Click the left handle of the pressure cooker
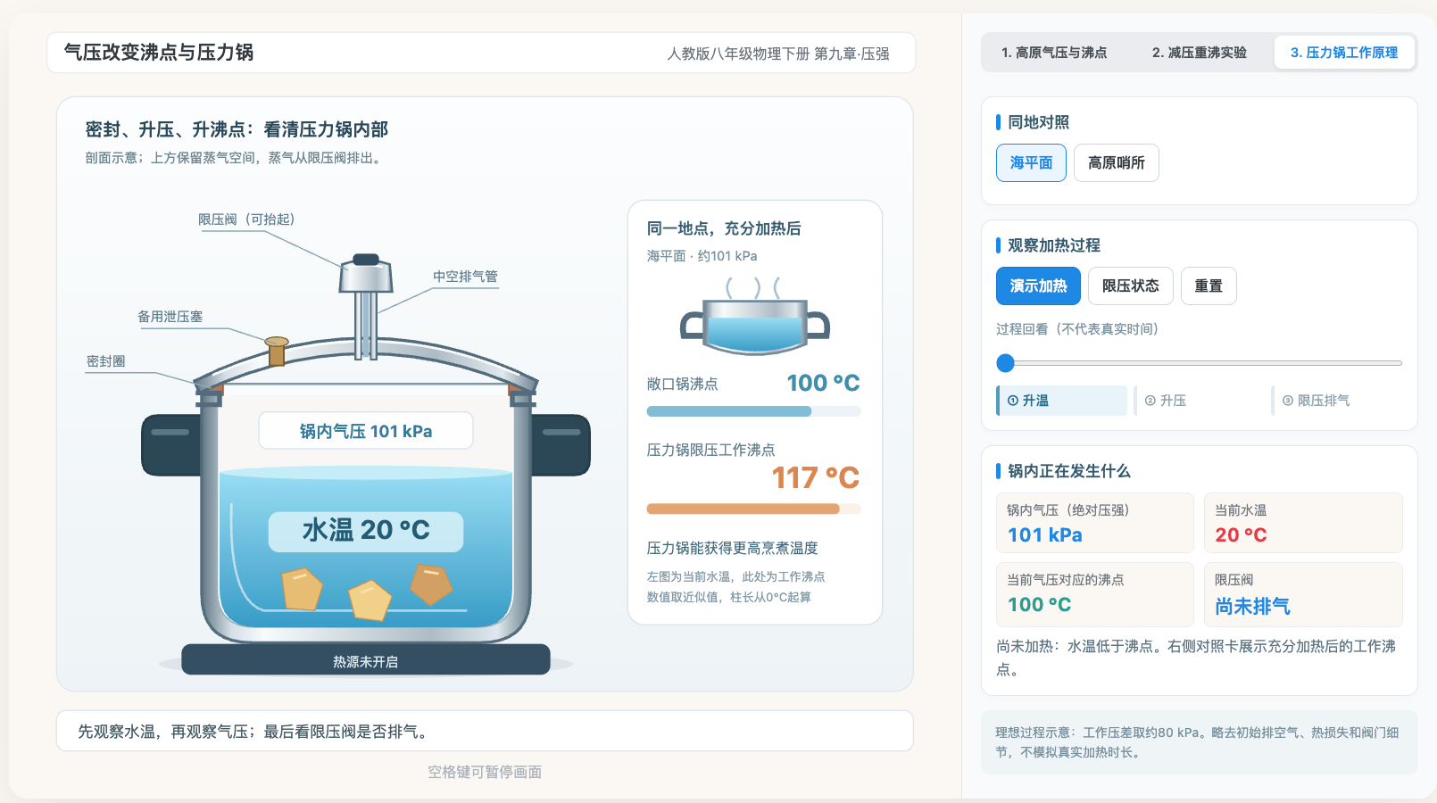 coord(170,444)
